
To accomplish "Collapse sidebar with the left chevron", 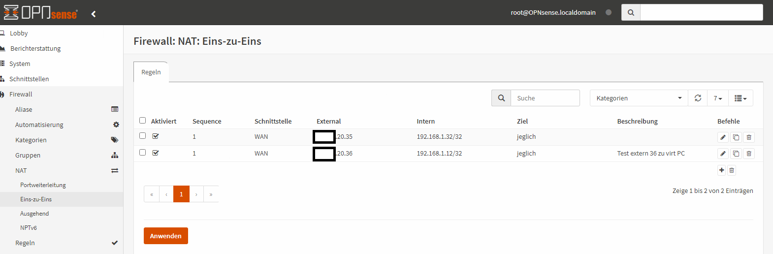I will 94,14.
